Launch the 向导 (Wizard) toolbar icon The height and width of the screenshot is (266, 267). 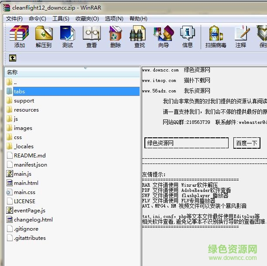pos(164,37)
